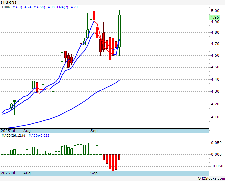
Task: Click the 0.000 MACD axis label
Action: (216, 154)
